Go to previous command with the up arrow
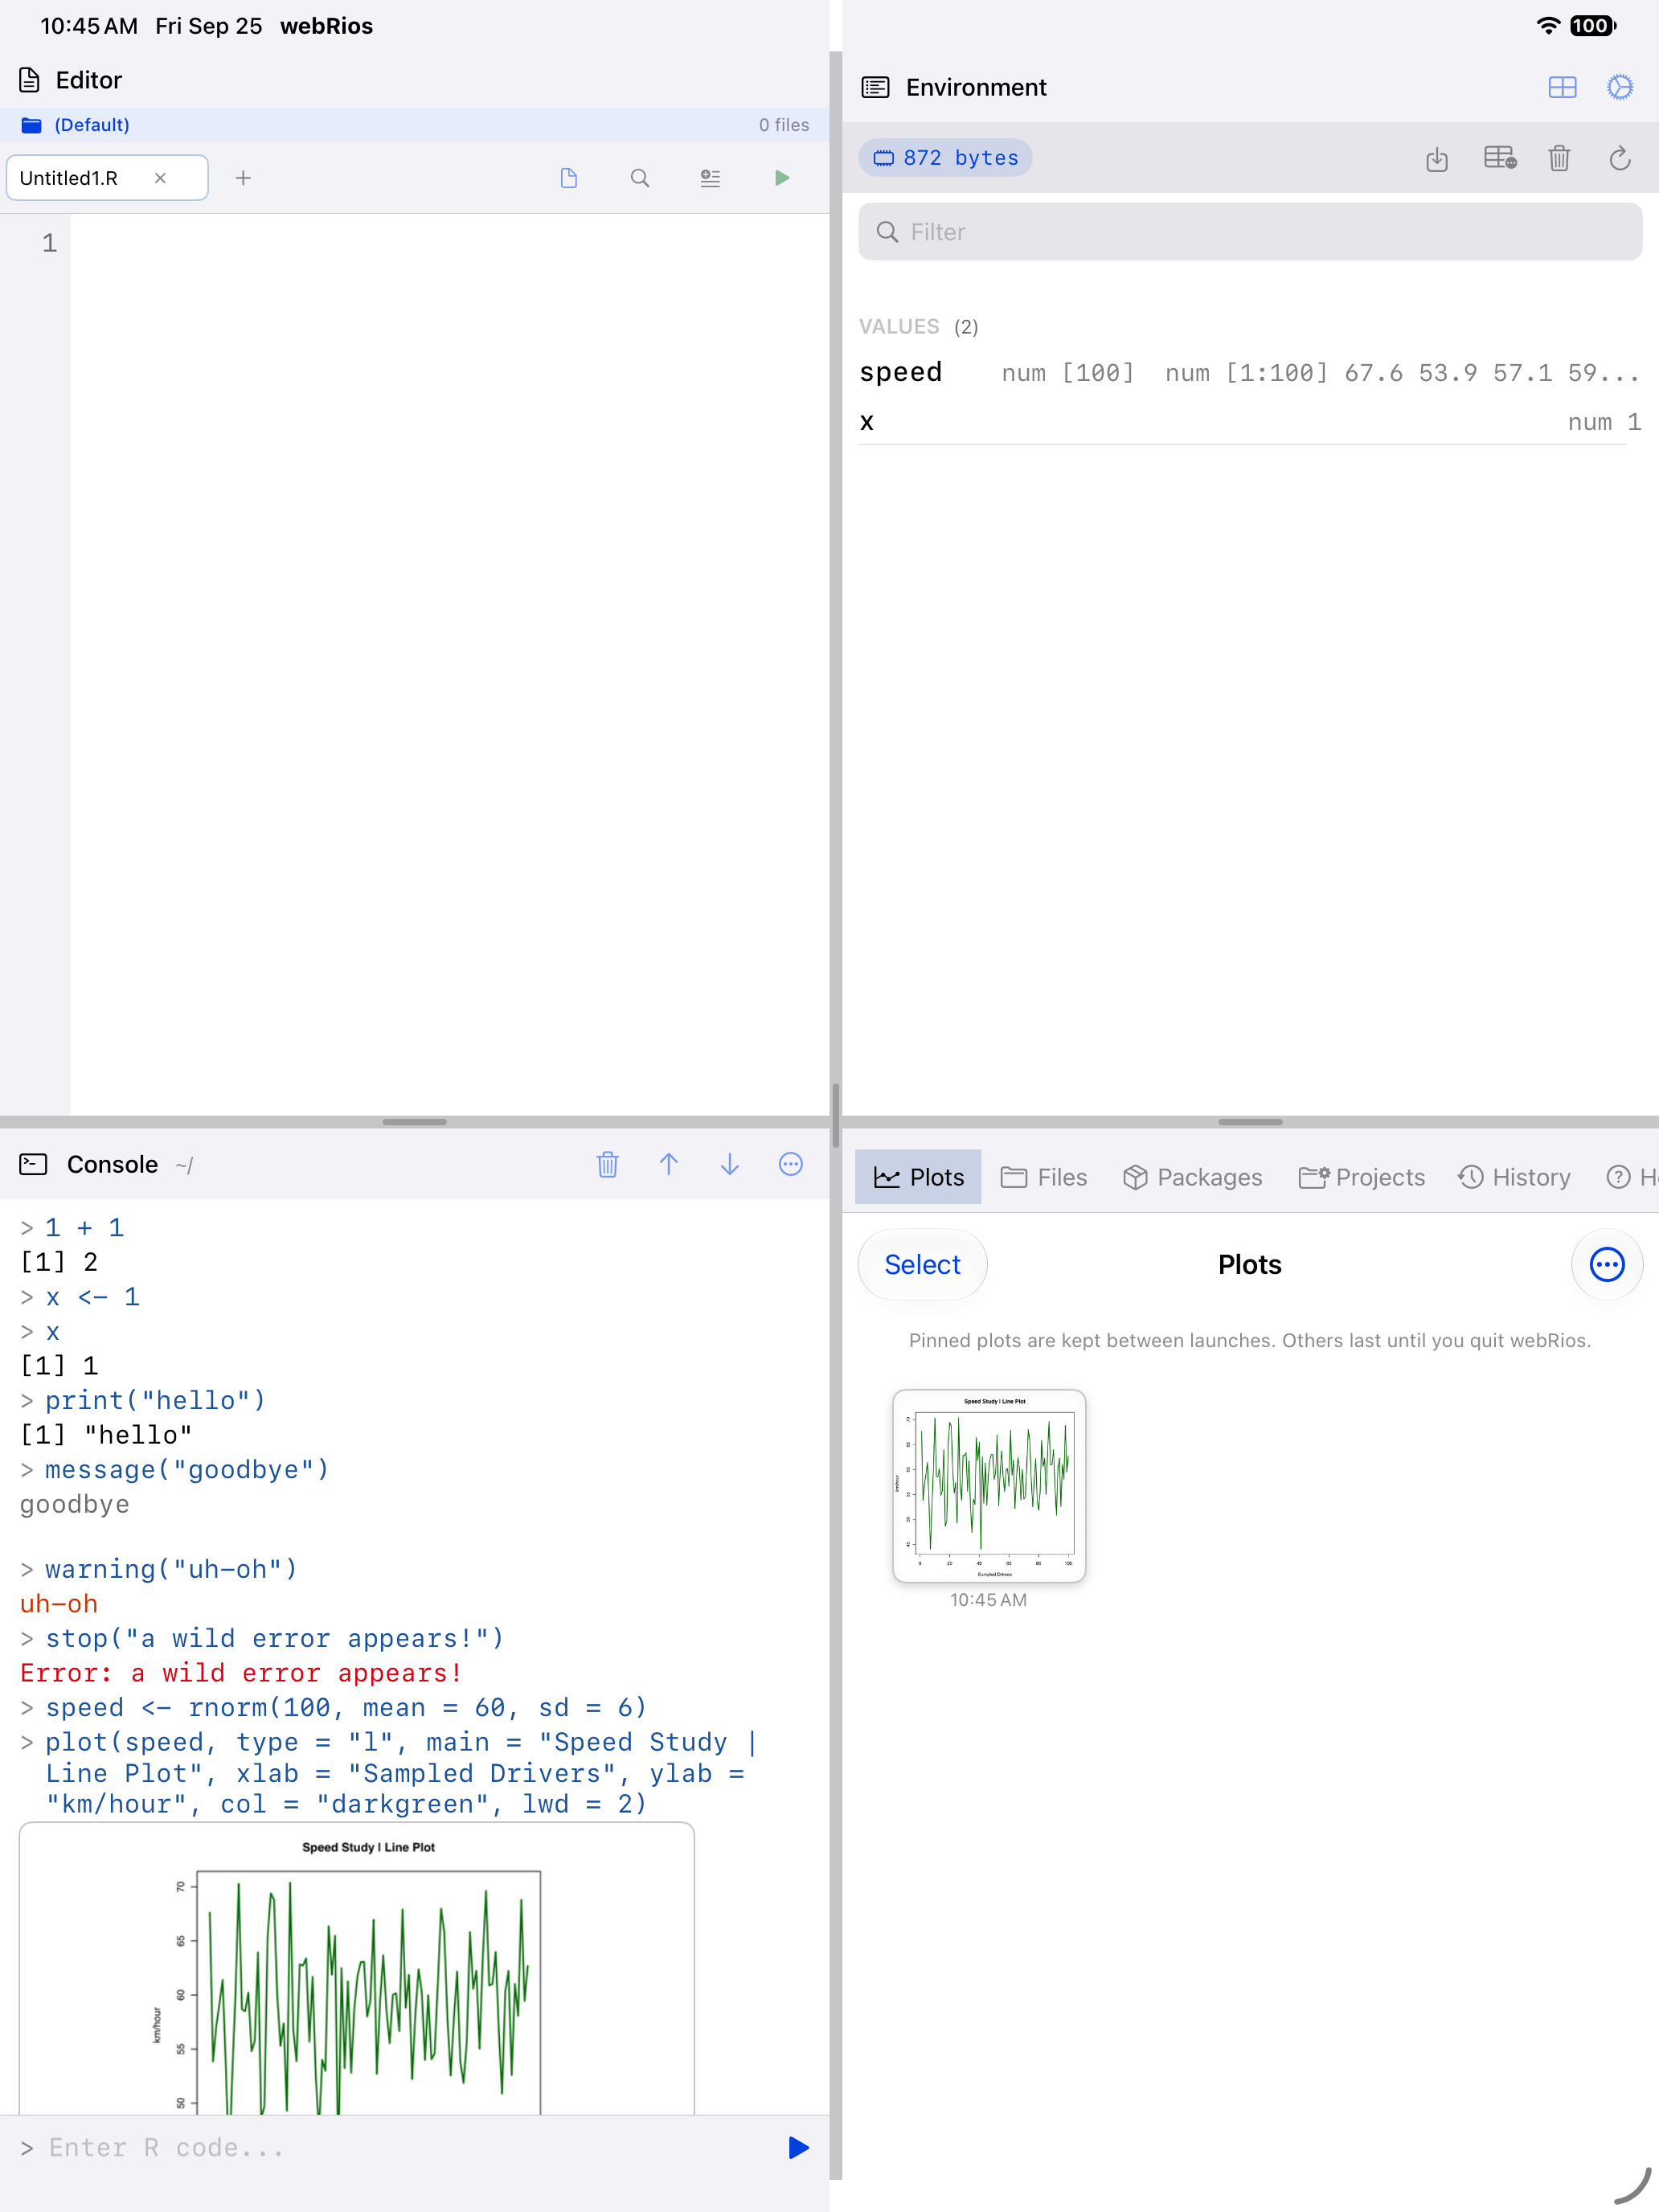1659x2212 pixels. tap(669, 1164)
